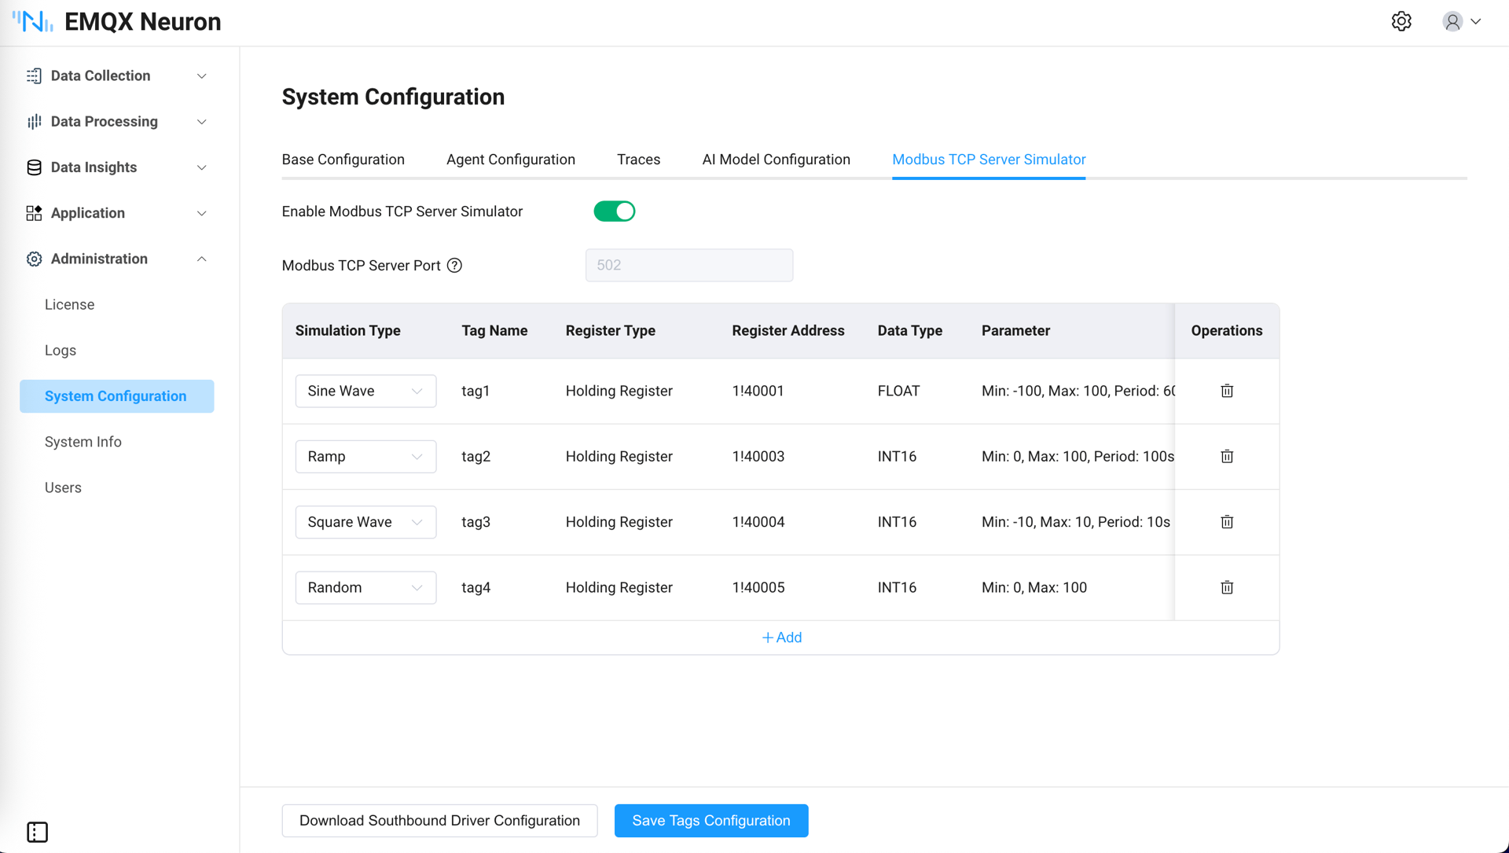Click Download Southbound Driver Configuration button
This screenshot has height=853, width=1509.
pos(439,821)
